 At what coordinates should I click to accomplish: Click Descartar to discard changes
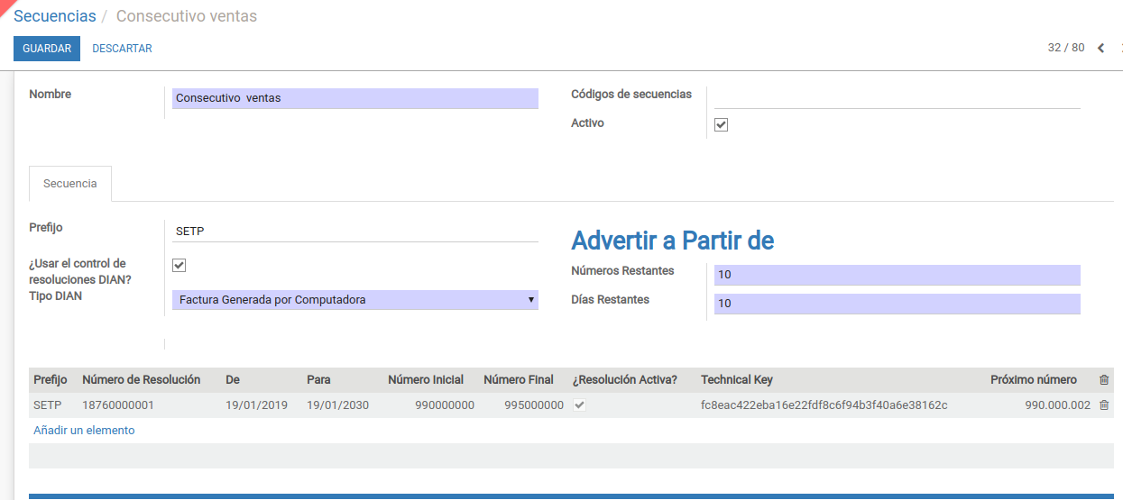[122, 49]
